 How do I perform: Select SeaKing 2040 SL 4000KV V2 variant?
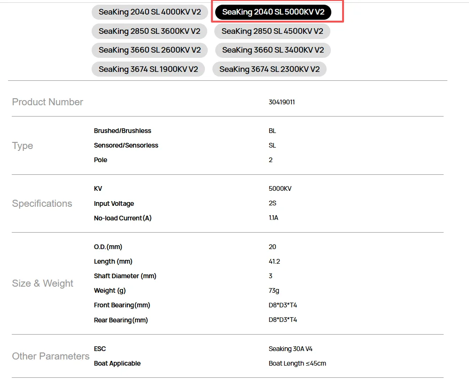(149, 12)
